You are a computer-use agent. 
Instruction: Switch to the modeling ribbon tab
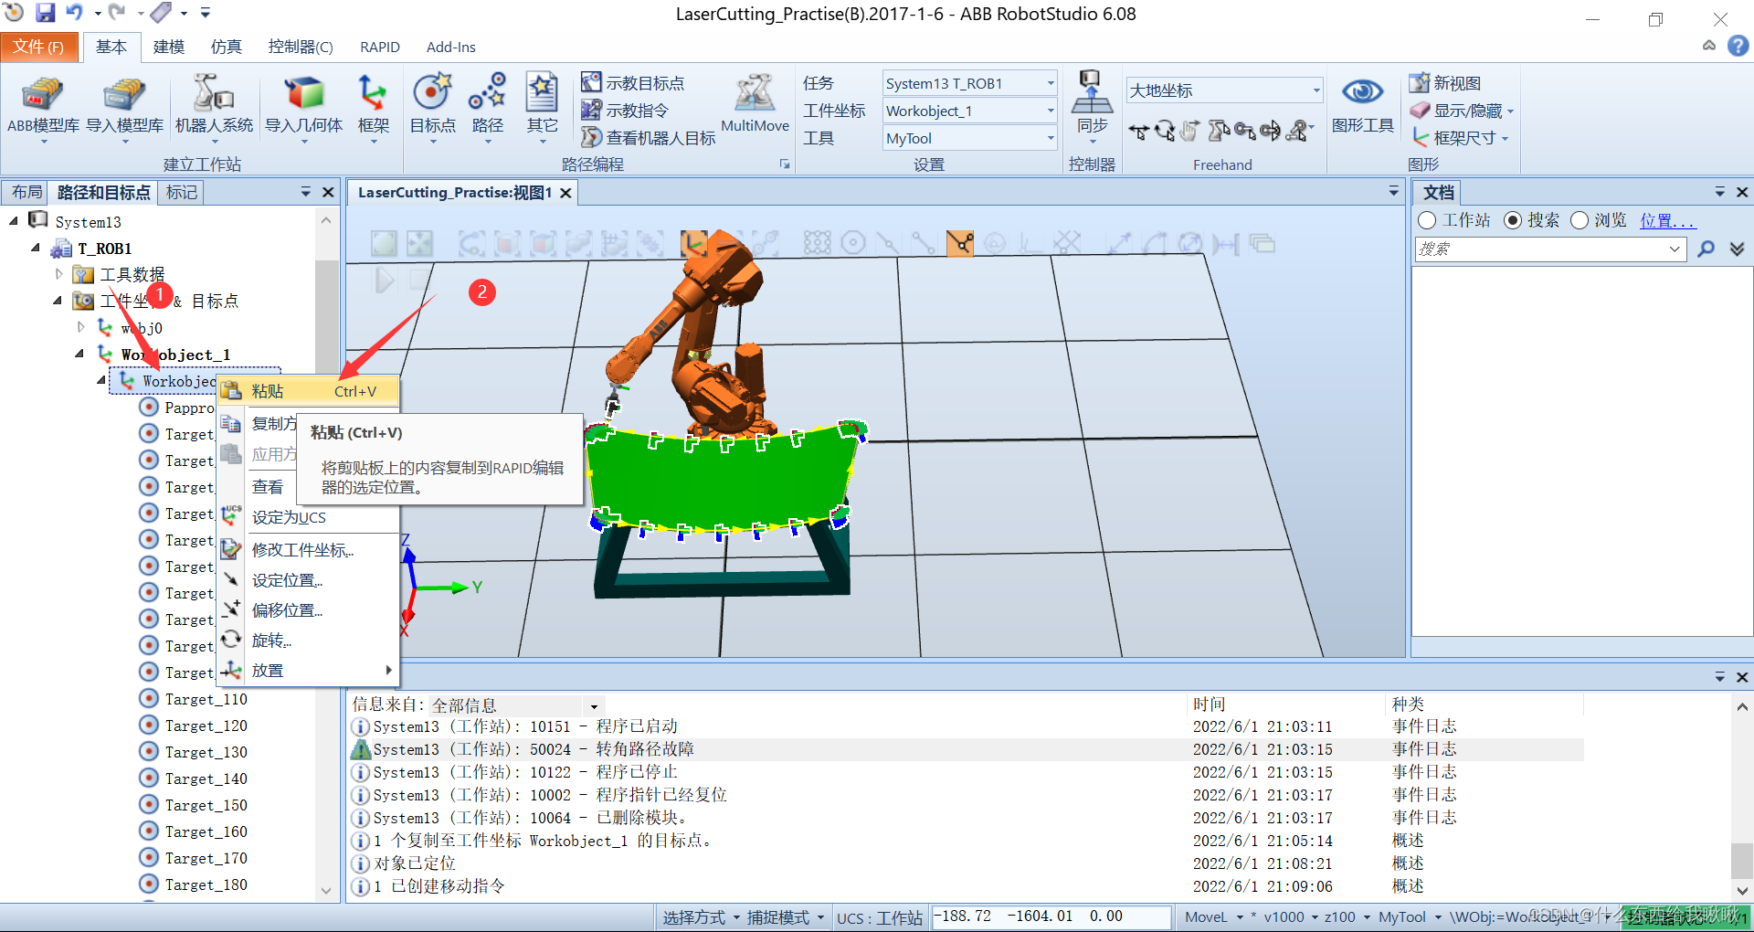click(168, 47)
